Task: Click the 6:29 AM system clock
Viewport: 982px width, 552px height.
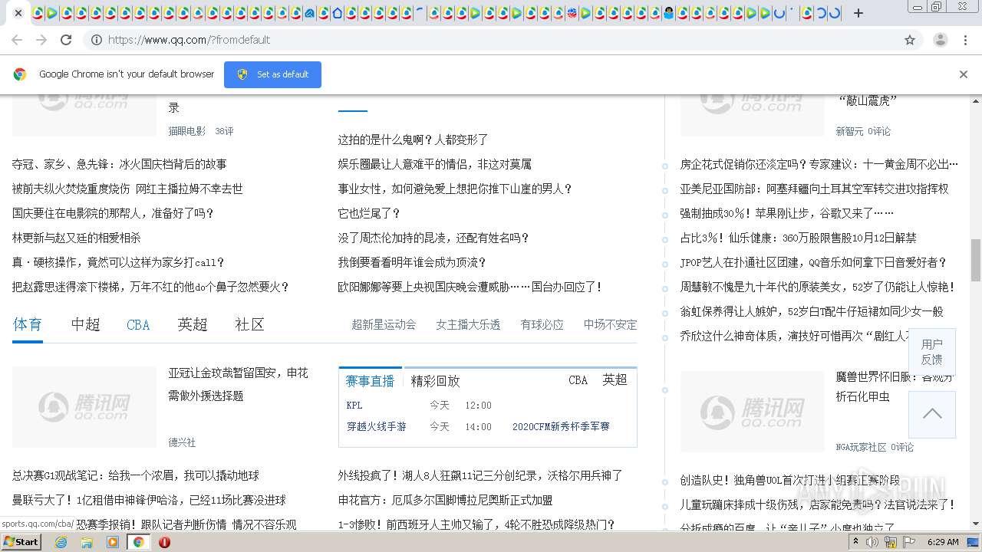Action: [x=943, y=542]
